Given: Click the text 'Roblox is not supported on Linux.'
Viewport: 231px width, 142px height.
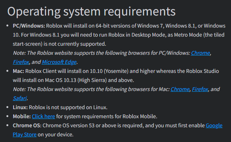Looking at the screenshot, I should click(x=68, y=107).
